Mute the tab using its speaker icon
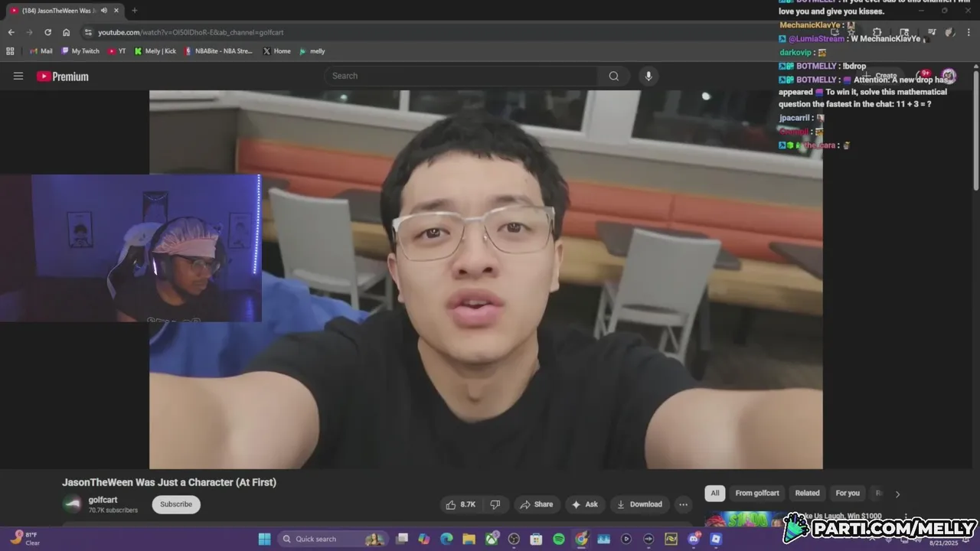Image resolution: width=980 pixels, height=551 pixels. (x=103, y=11)
